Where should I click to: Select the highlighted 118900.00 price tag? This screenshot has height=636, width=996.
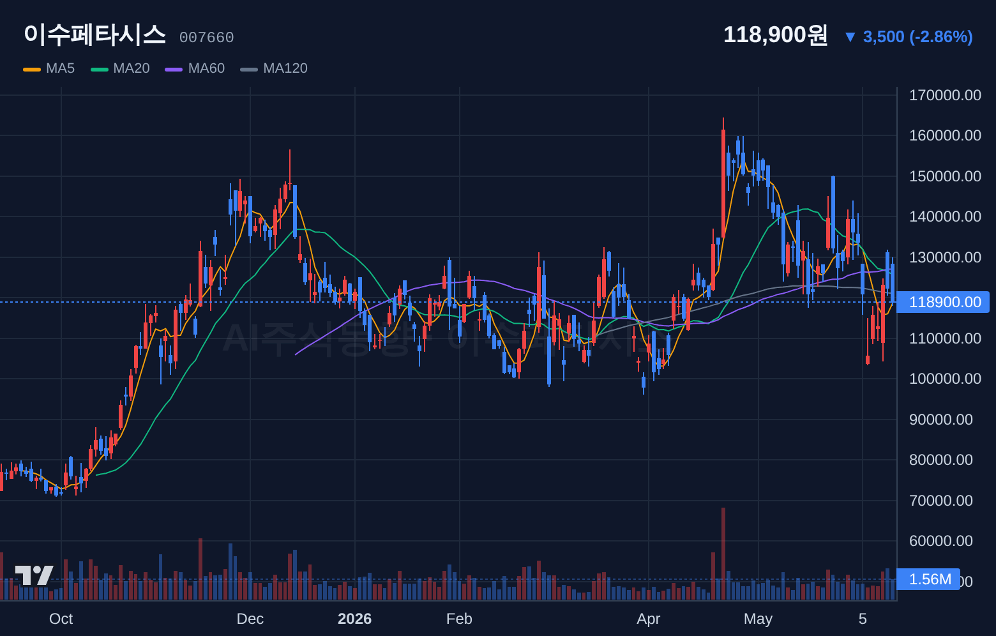click(943, 302)
